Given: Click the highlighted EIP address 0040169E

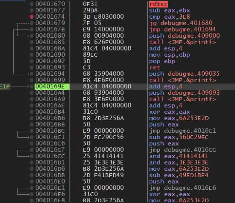Looking at the screenshot, I should pos(52,86).
